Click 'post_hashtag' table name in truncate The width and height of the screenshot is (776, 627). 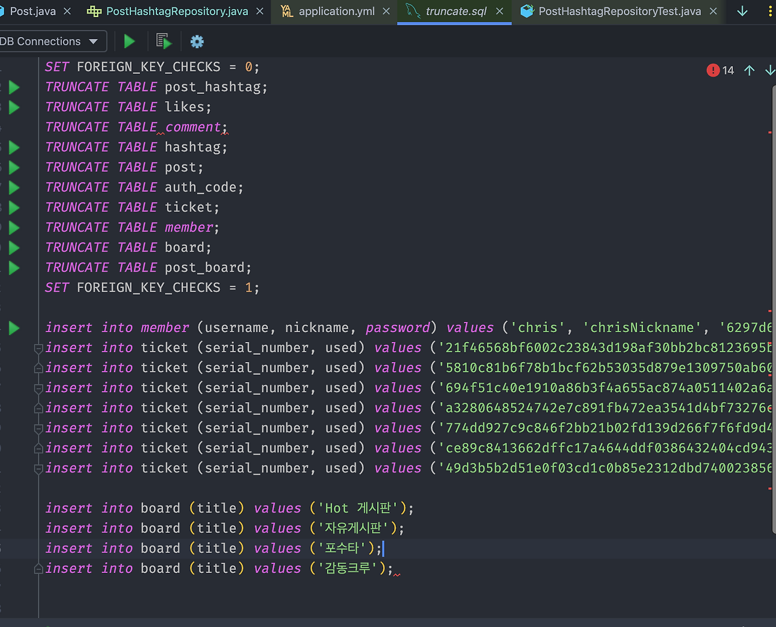click(x=213, y=87)
